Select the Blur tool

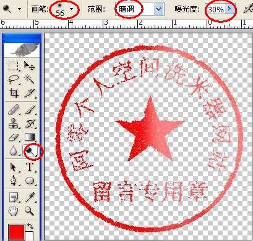(x=14, y=151)
